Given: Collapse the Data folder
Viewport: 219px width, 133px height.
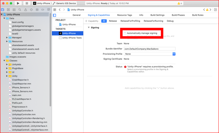Looking at the screenshot, I should coord(4,18).
